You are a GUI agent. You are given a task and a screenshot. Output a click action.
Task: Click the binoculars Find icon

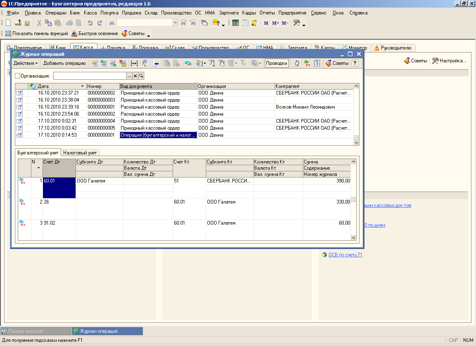point(112,23)
